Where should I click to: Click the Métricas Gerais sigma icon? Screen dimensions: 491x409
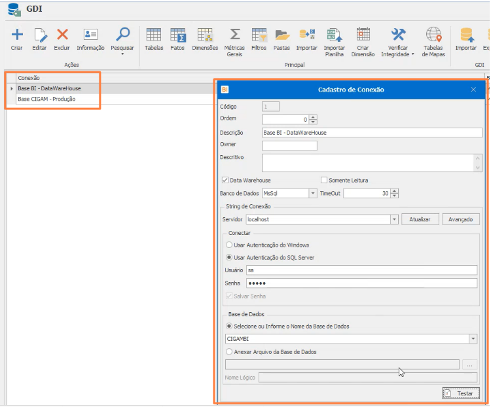click(234, 35)
